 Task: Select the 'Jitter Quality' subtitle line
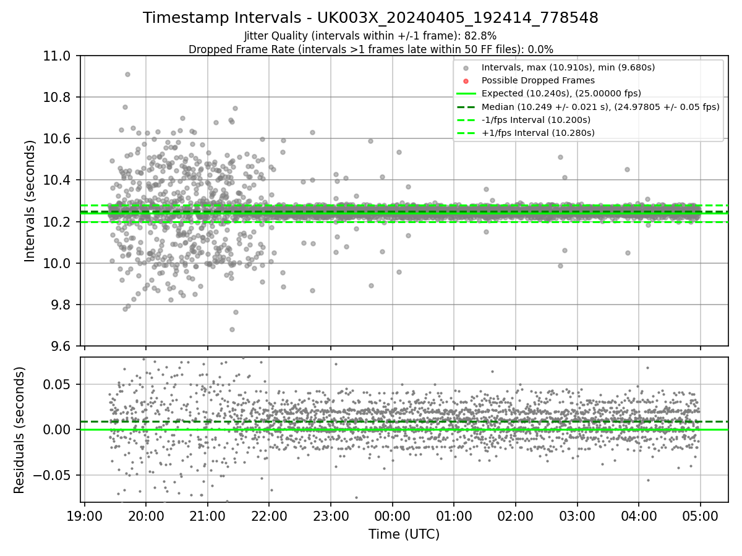pos(370,36)
